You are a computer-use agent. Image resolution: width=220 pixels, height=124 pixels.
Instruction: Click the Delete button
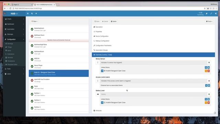pyautogui.click(x=114, y=21)
